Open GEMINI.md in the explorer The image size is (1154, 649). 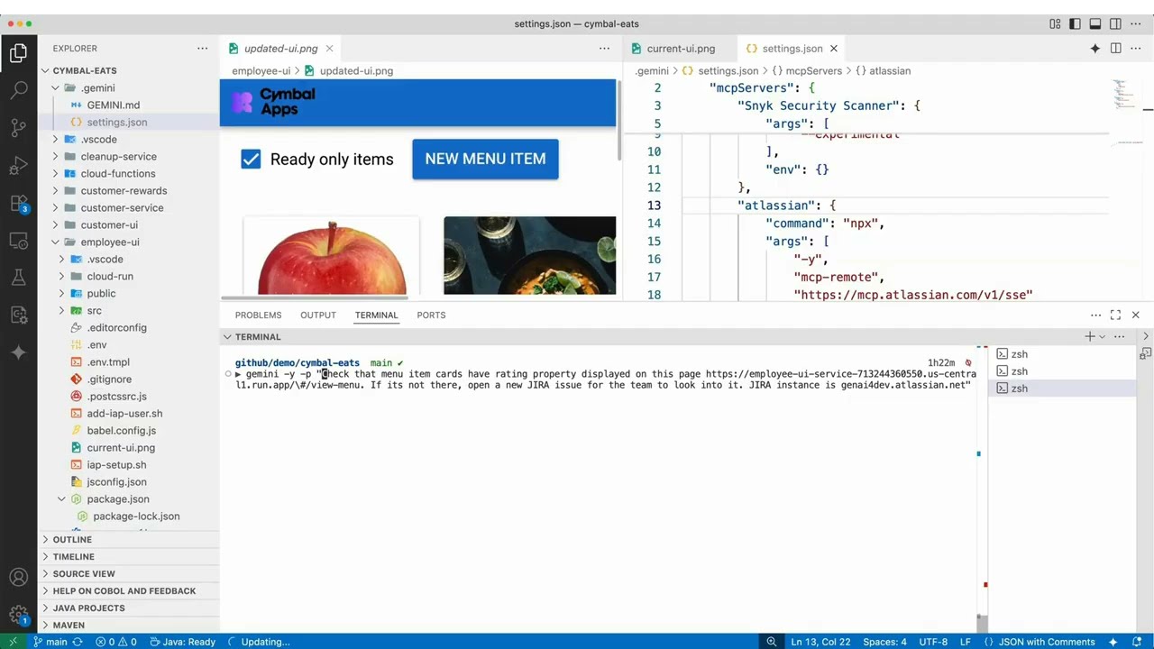coord(114,105)
